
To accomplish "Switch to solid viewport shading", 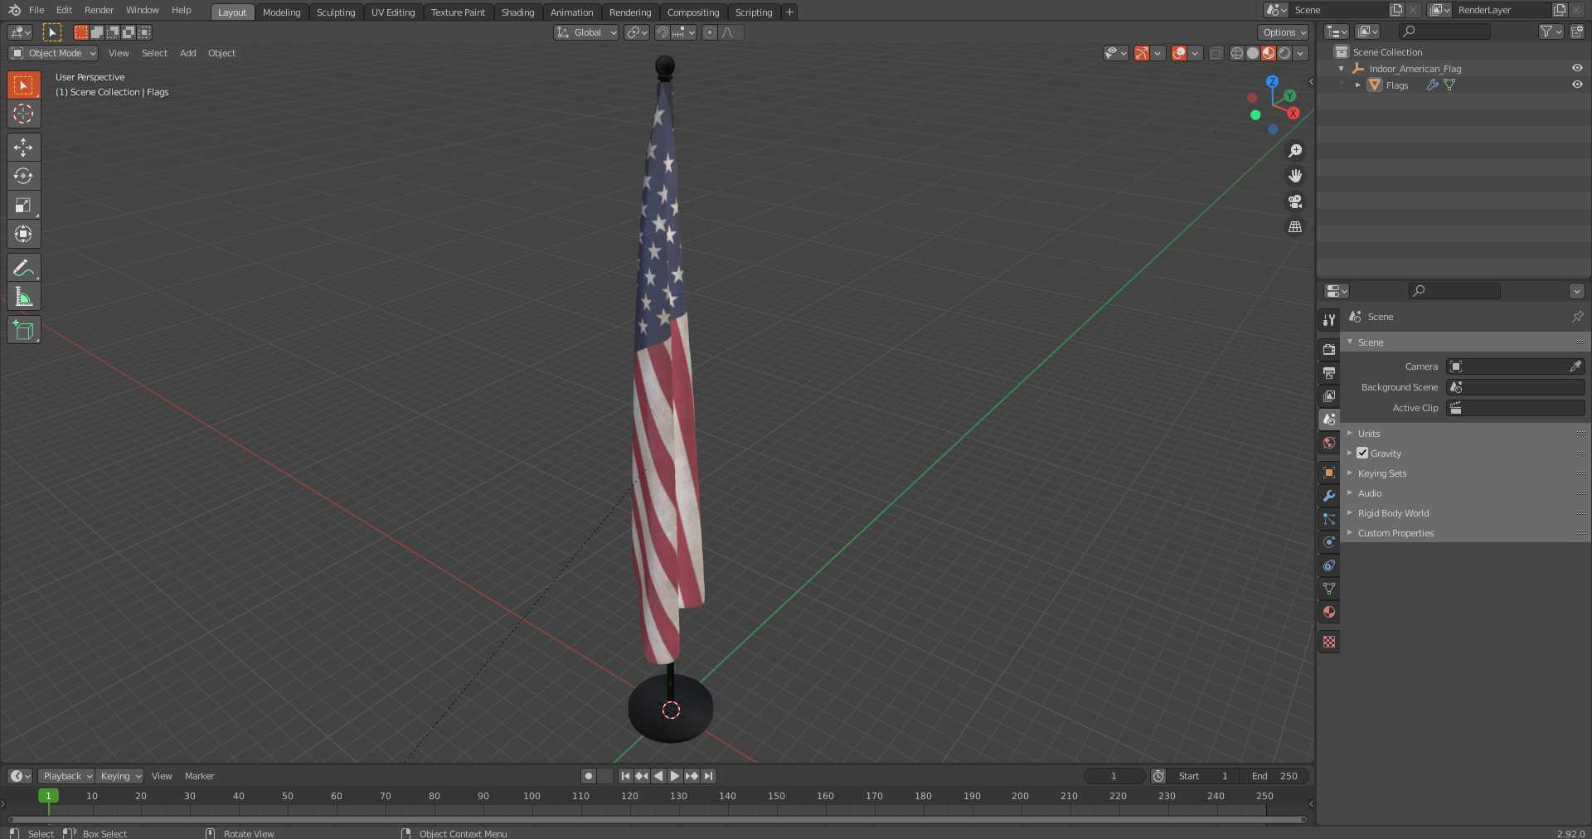I will click(x=1253, y=53).
